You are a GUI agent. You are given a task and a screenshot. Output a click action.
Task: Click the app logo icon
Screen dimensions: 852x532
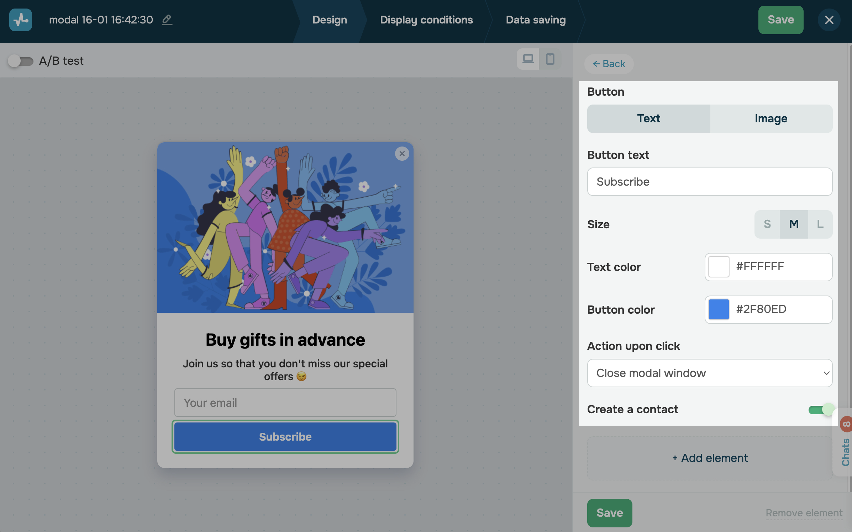pos(21,20)
